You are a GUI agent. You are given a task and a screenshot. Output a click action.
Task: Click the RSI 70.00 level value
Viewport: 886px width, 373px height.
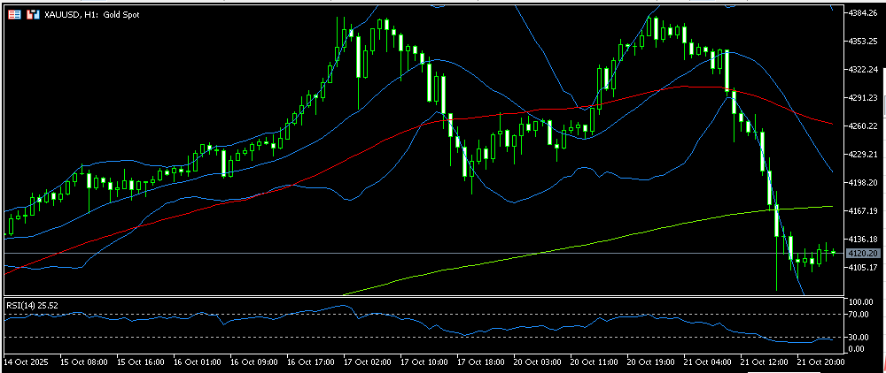coord(858,314)
